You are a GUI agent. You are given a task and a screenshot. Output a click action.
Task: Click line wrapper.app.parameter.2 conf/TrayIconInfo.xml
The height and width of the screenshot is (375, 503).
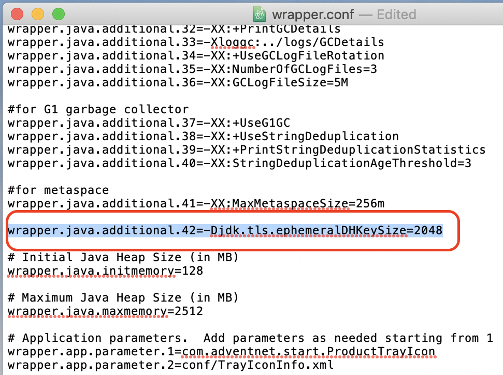tap(171, 365)
